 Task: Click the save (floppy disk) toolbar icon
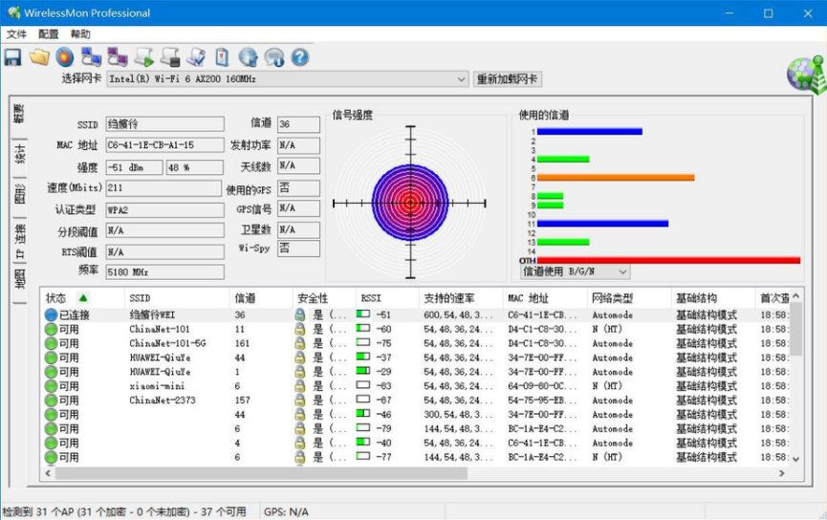point(12,57)
